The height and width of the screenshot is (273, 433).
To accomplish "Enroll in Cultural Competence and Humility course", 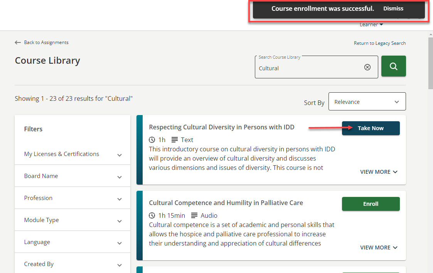I will coord(371,204).
